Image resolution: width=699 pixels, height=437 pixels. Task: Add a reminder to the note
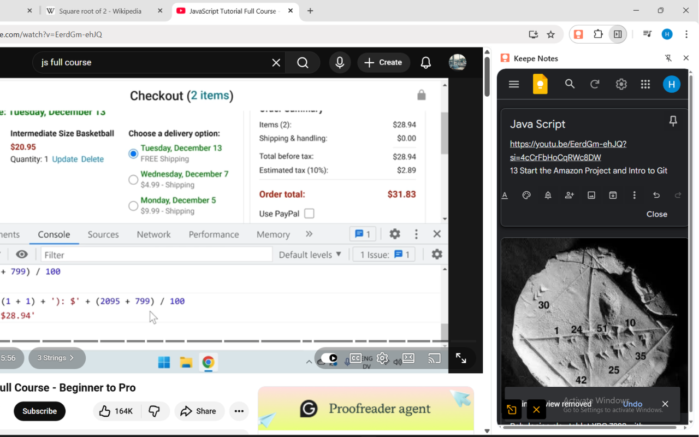tap(548, 195)
